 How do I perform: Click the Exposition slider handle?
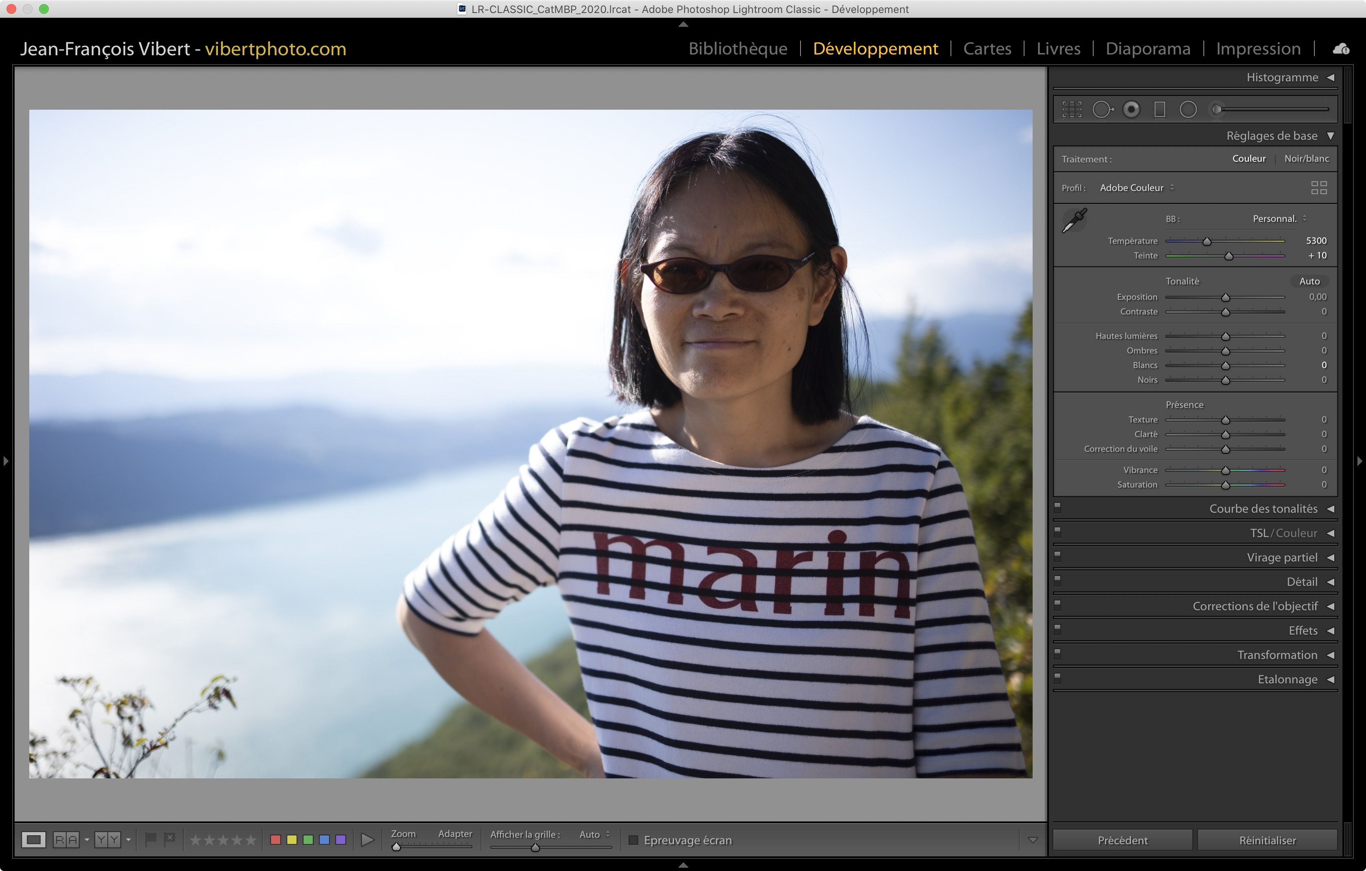1225,297
